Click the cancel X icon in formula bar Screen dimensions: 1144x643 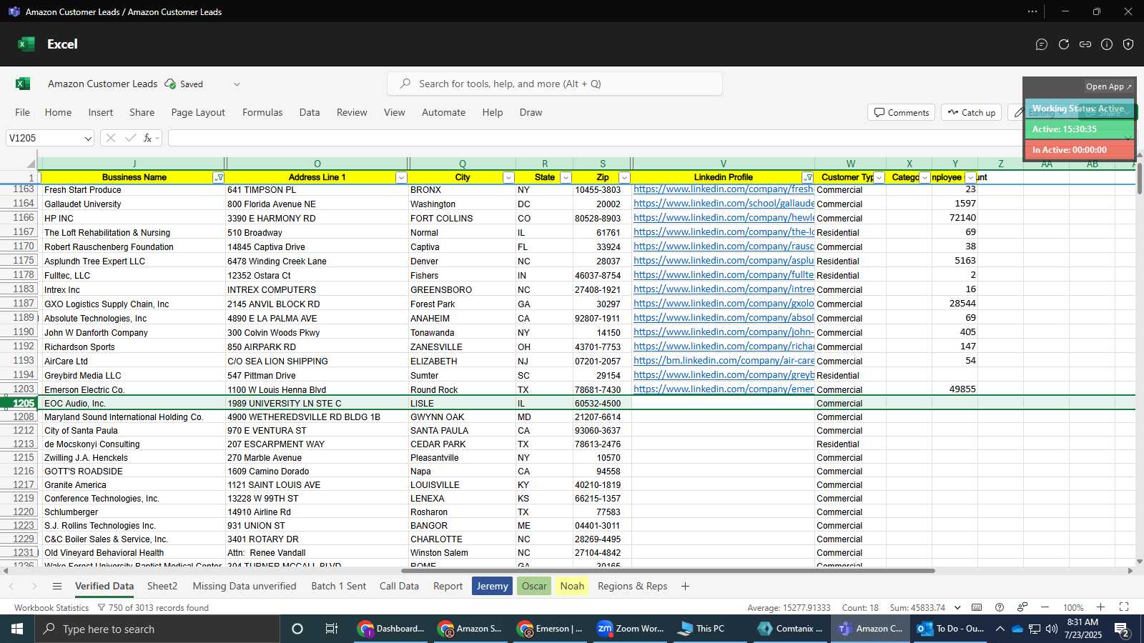tap(110, 138)
